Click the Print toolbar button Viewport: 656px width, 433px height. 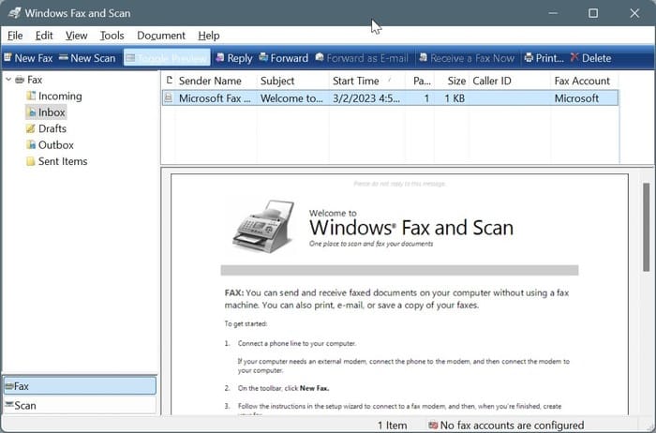(544, 58)
